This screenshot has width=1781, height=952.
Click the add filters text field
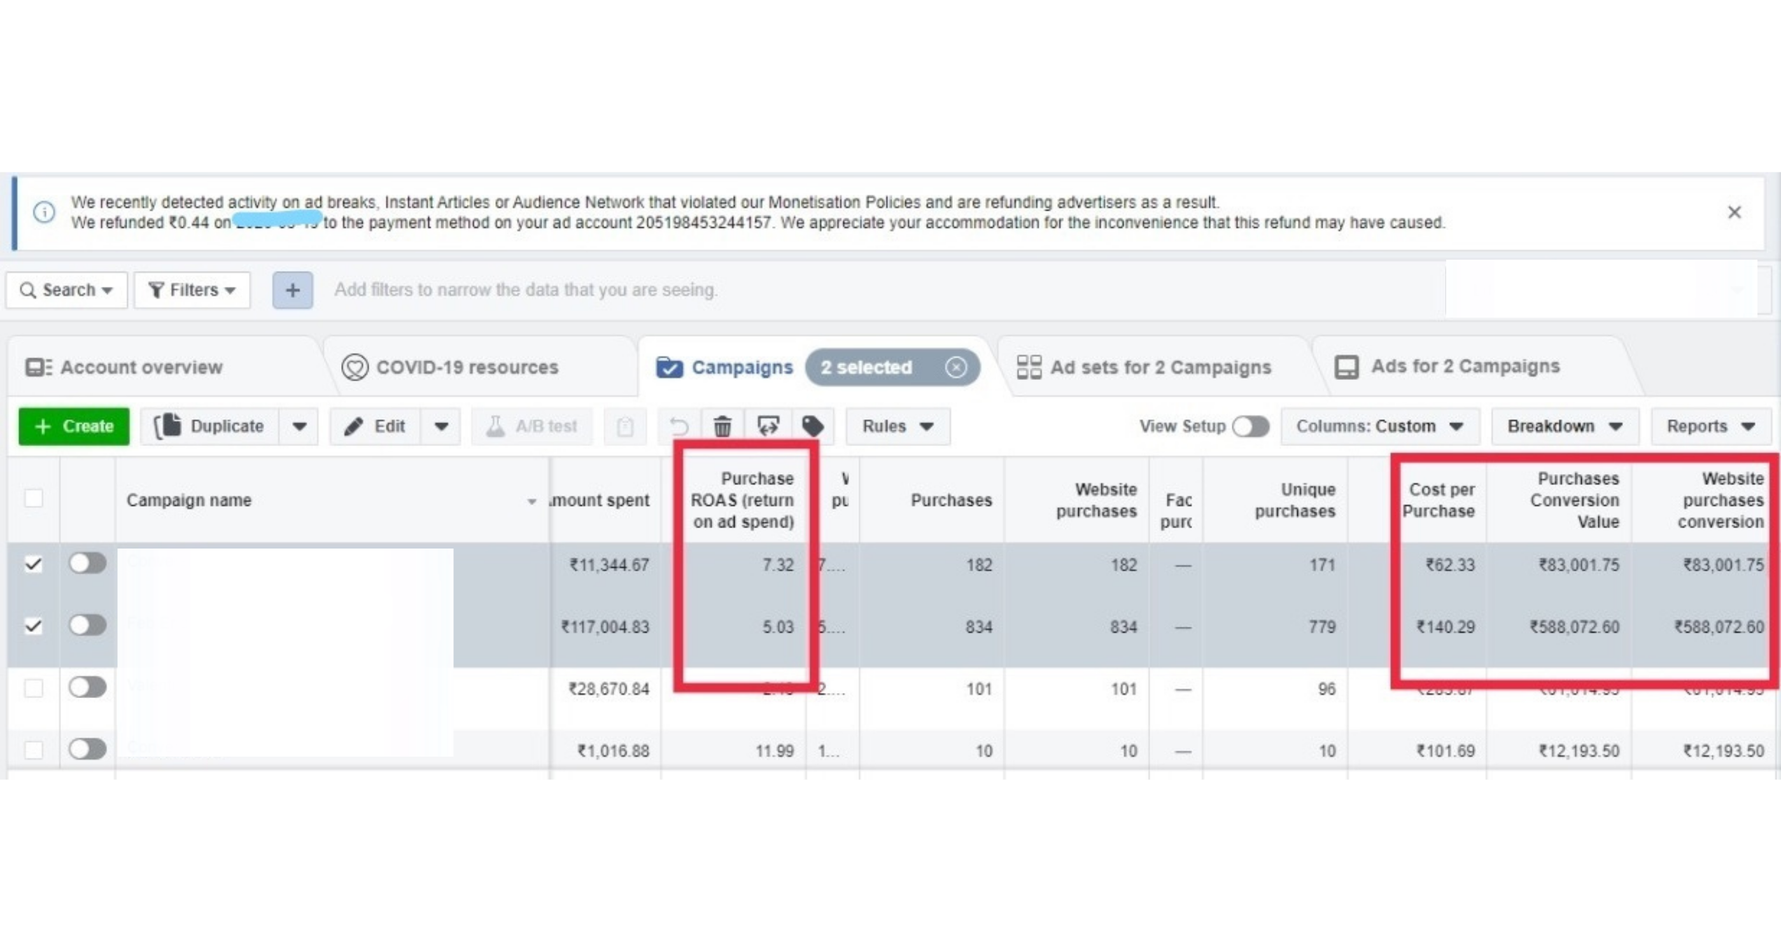[525, 290]
